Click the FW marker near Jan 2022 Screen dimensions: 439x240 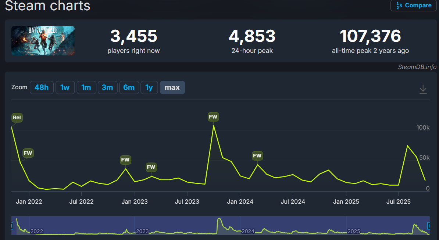pyautogui.click(x=28, y=153)
